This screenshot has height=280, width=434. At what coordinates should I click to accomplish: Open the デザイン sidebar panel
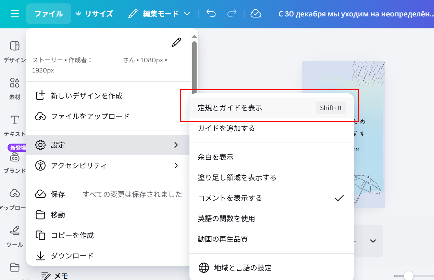tap(15, 52)
